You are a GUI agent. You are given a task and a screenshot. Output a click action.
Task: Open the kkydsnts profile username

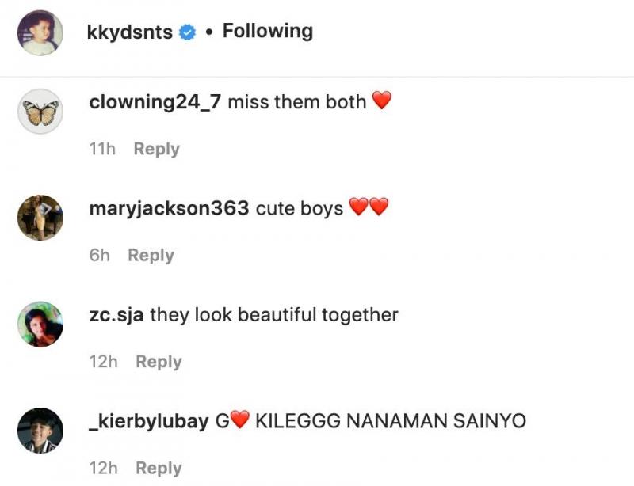130,32
